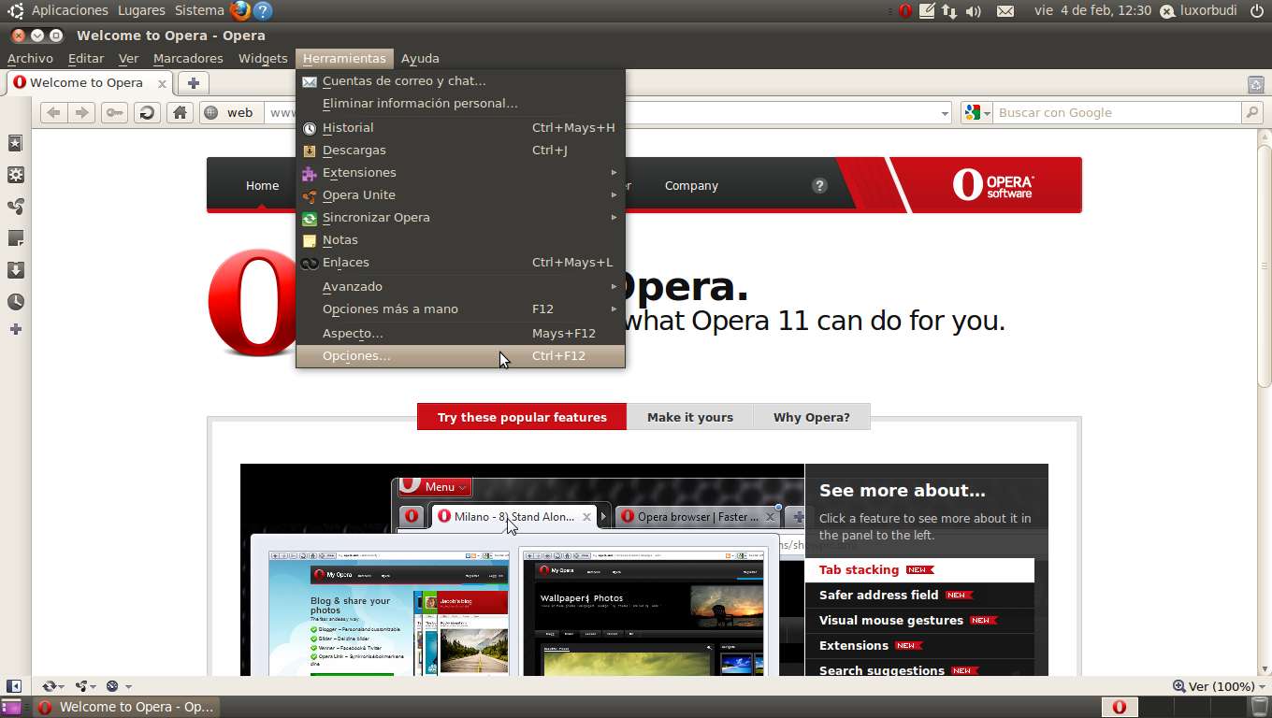Choose Notas from the Herramientas menu
1272x718 pixels.
click(x=460, y=239)
